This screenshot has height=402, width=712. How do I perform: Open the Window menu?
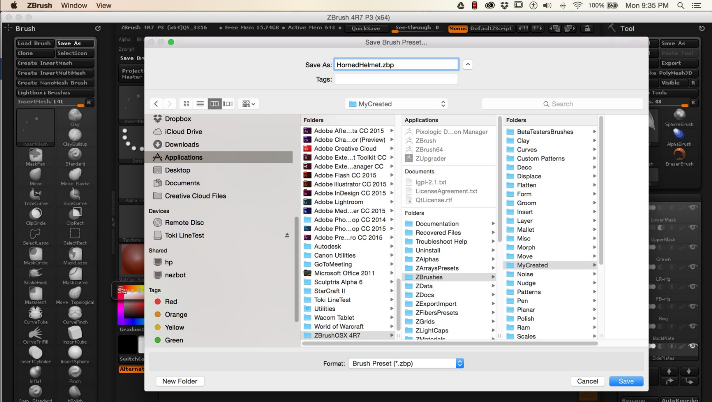click(x=74, y=5)
